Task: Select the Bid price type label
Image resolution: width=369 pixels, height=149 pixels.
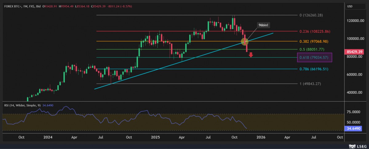Action: [x=38, y=6]
